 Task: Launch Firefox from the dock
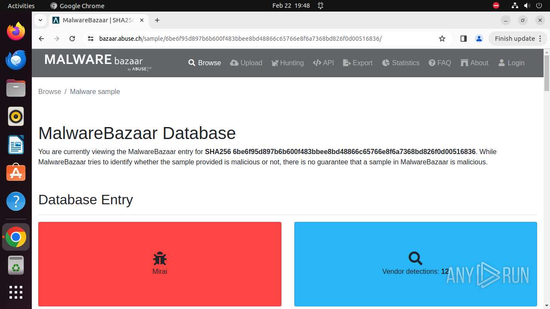[x=16, y=31]
